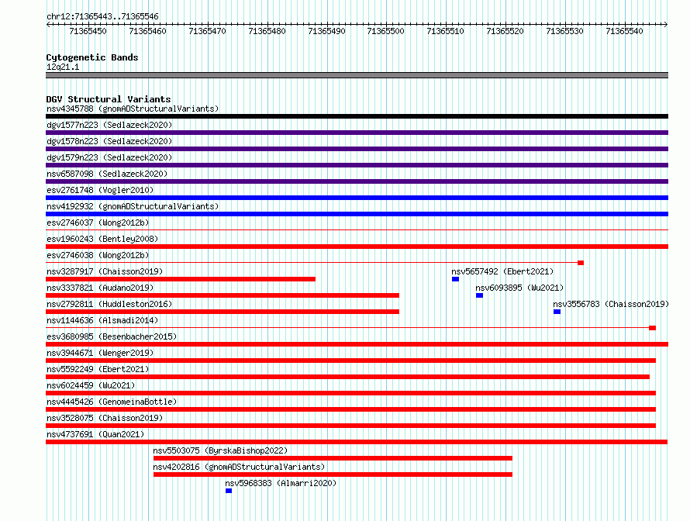690x521 pixels.
Task: Click the red block ending esv2746038
Action: [581, 263]
